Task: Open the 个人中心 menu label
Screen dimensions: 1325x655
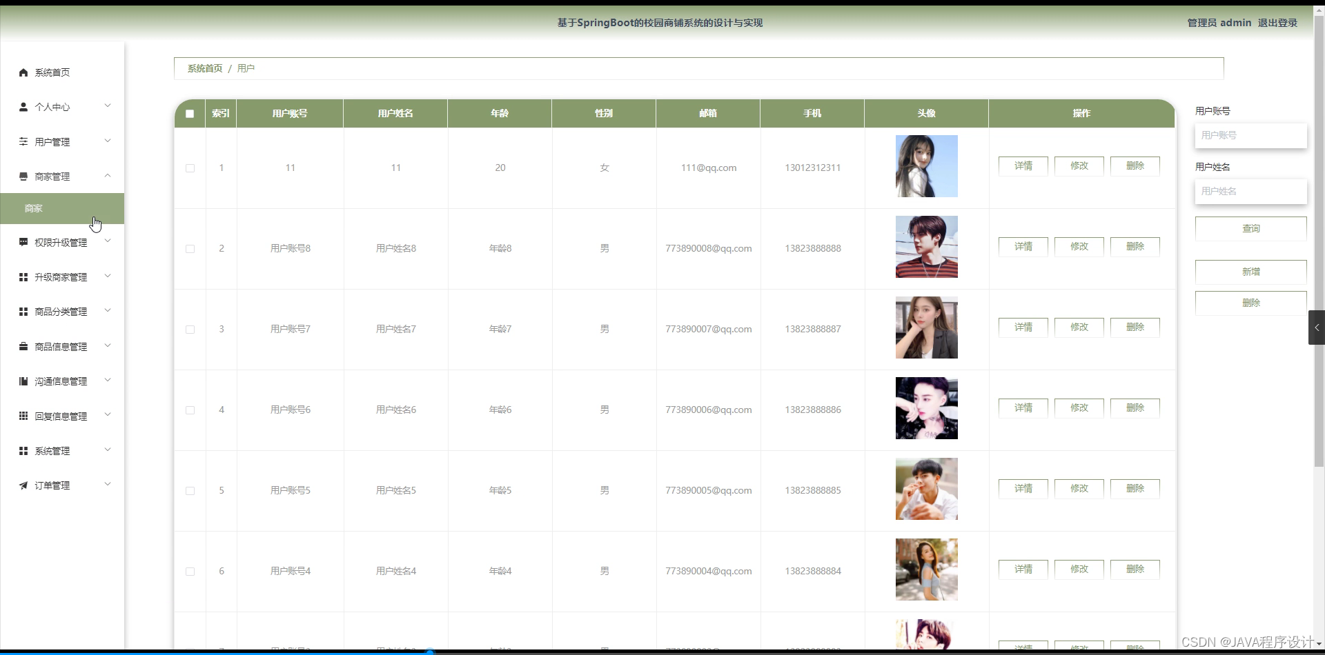Action: pyautogui.click(x=52, y=107)
